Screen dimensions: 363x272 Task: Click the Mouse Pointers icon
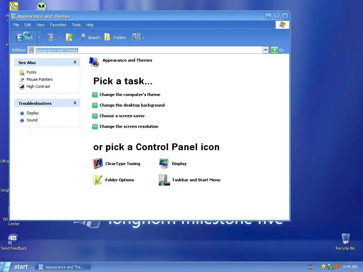pos(22,80)
